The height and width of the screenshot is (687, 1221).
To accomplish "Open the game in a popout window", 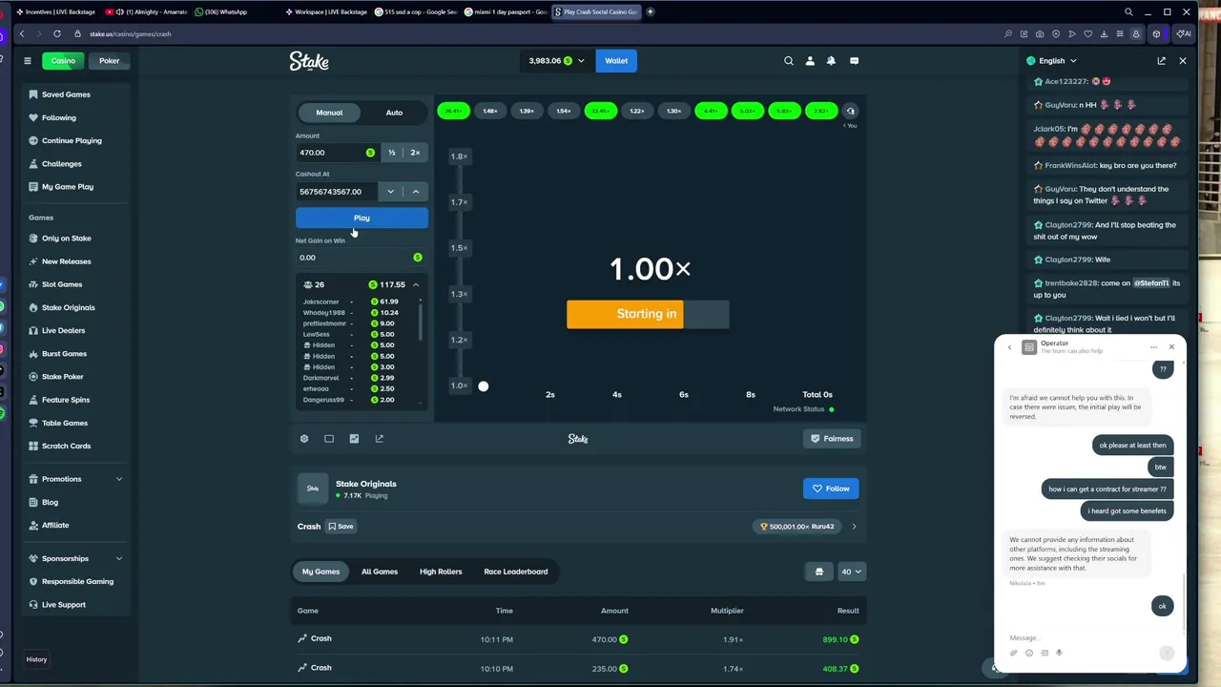I will tap(380, 439).
